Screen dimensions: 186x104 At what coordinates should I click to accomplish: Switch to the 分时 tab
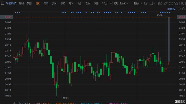coord(21,3)
